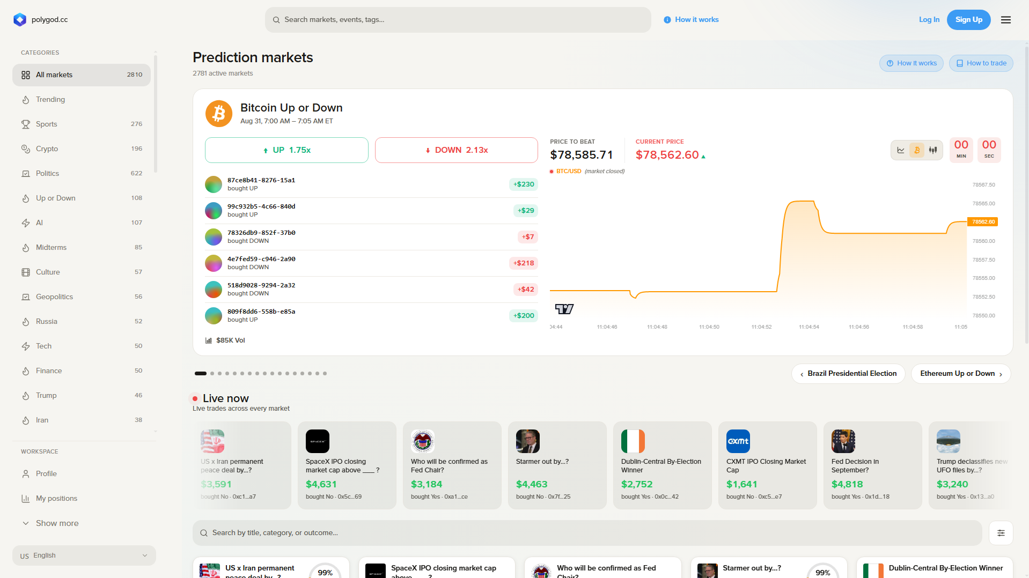Viewport: 1029px width, 578px height.
Task: Click How it works link beside header search
Action: (x=691, y=20)
